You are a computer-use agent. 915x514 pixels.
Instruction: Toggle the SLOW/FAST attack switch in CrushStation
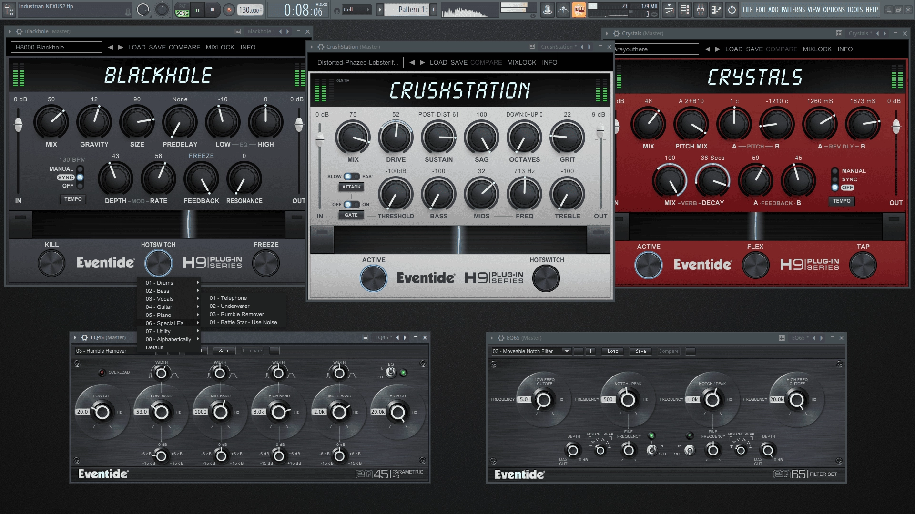click(352, 177)
